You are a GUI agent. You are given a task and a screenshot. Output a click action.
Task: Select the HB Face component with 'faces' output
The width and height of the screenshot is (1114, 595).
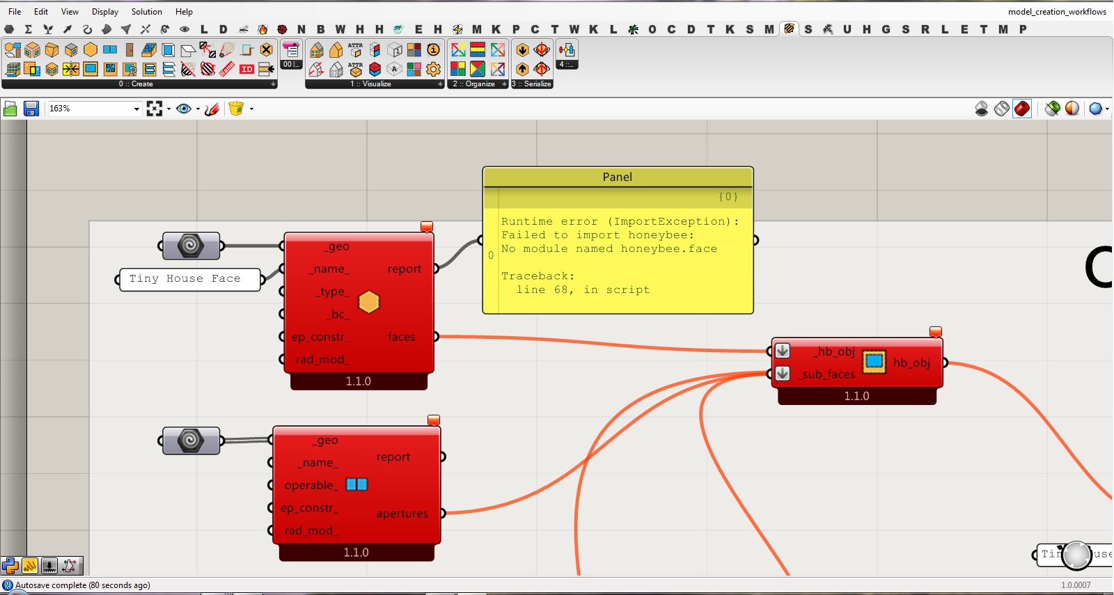point(359,310)
